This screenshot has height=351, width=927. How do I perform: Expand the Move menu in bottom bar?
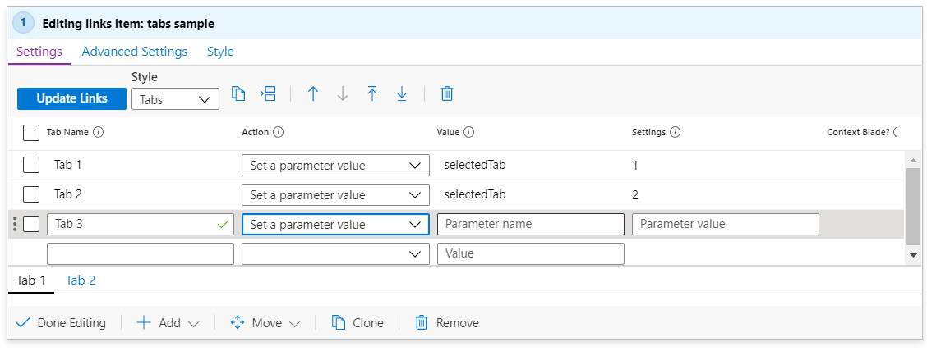tap(265, 322)
